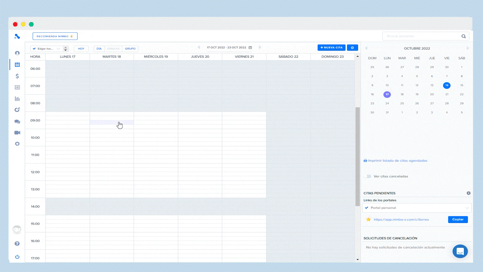Toggle Ver citas canceladas switch
Image resolution: width=483 pixels, height=272 pixels.
pos(368,176)
